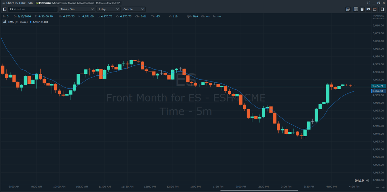This screenshot has width=387, height=192.
Task: Select the EMA (9: Close) indicator label
Action: point(18,22)
